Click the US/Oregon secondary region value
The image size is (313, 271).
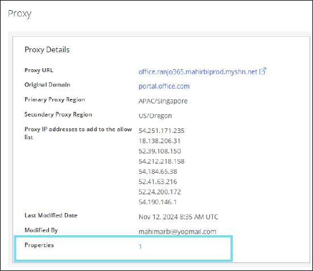coord(155,116)
